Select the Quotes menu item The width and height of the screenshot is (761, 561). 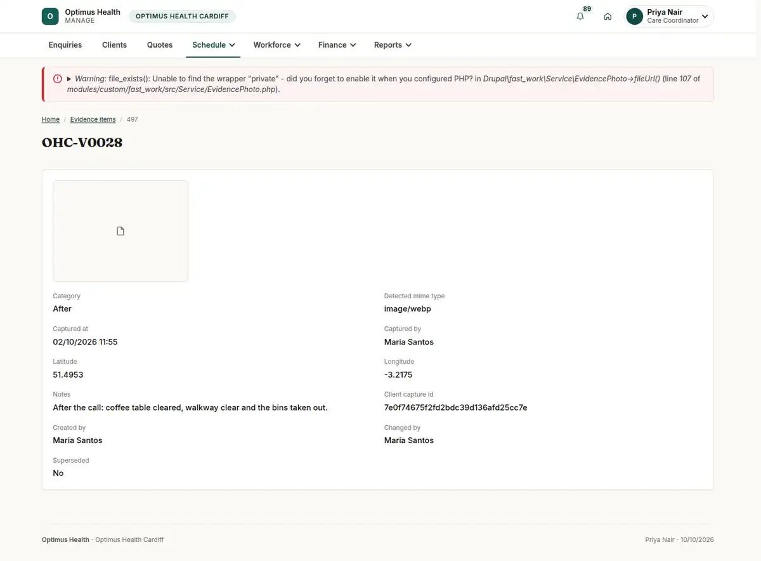[x=160, y=45]
